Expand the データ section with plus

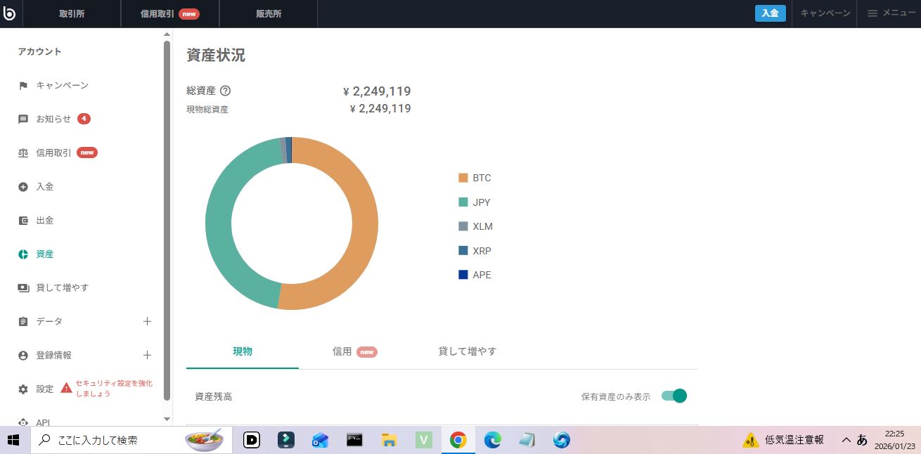[x=147, y=322]
